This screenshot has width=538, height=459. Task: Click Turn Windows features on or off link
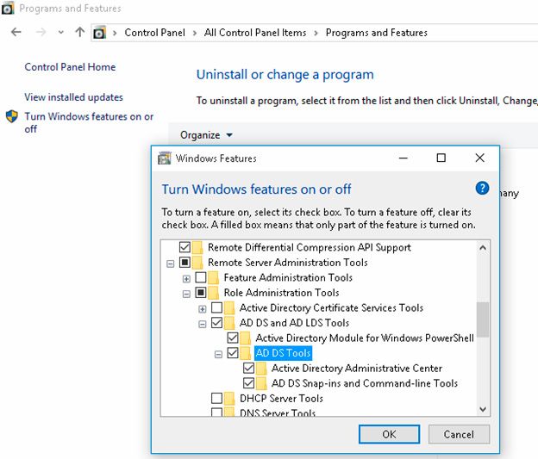pyautogui.click(x=89, y=123)
